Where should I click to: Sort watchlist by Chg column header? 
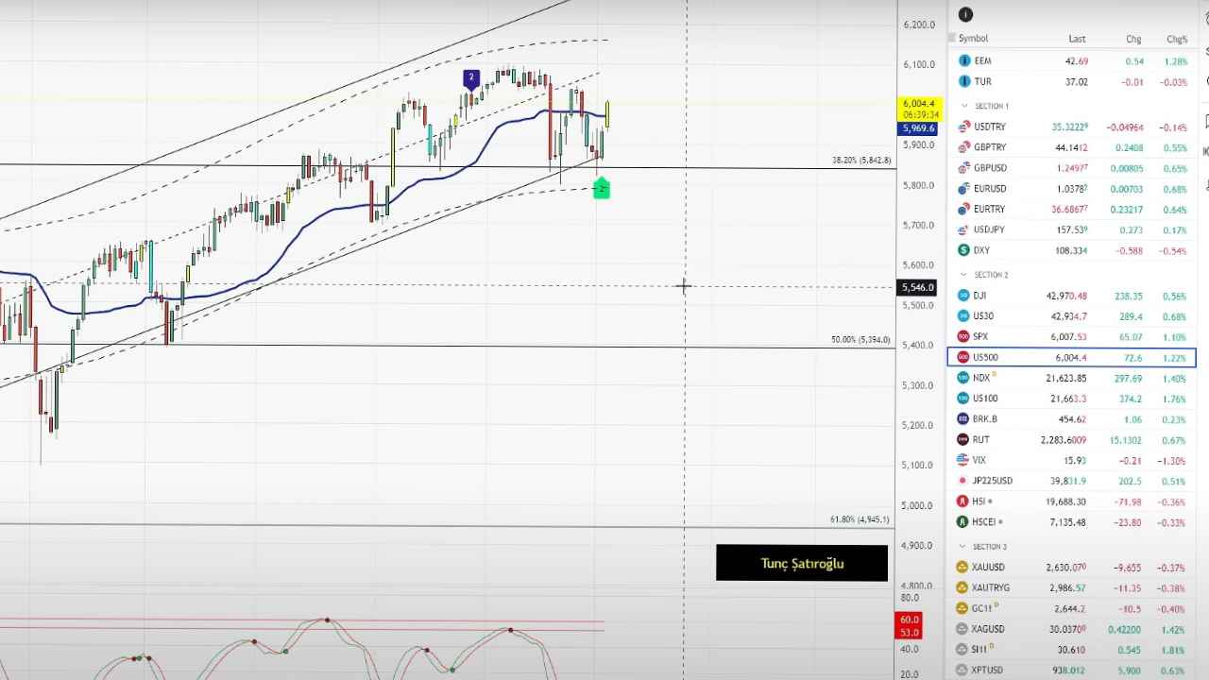(1133, 39)
